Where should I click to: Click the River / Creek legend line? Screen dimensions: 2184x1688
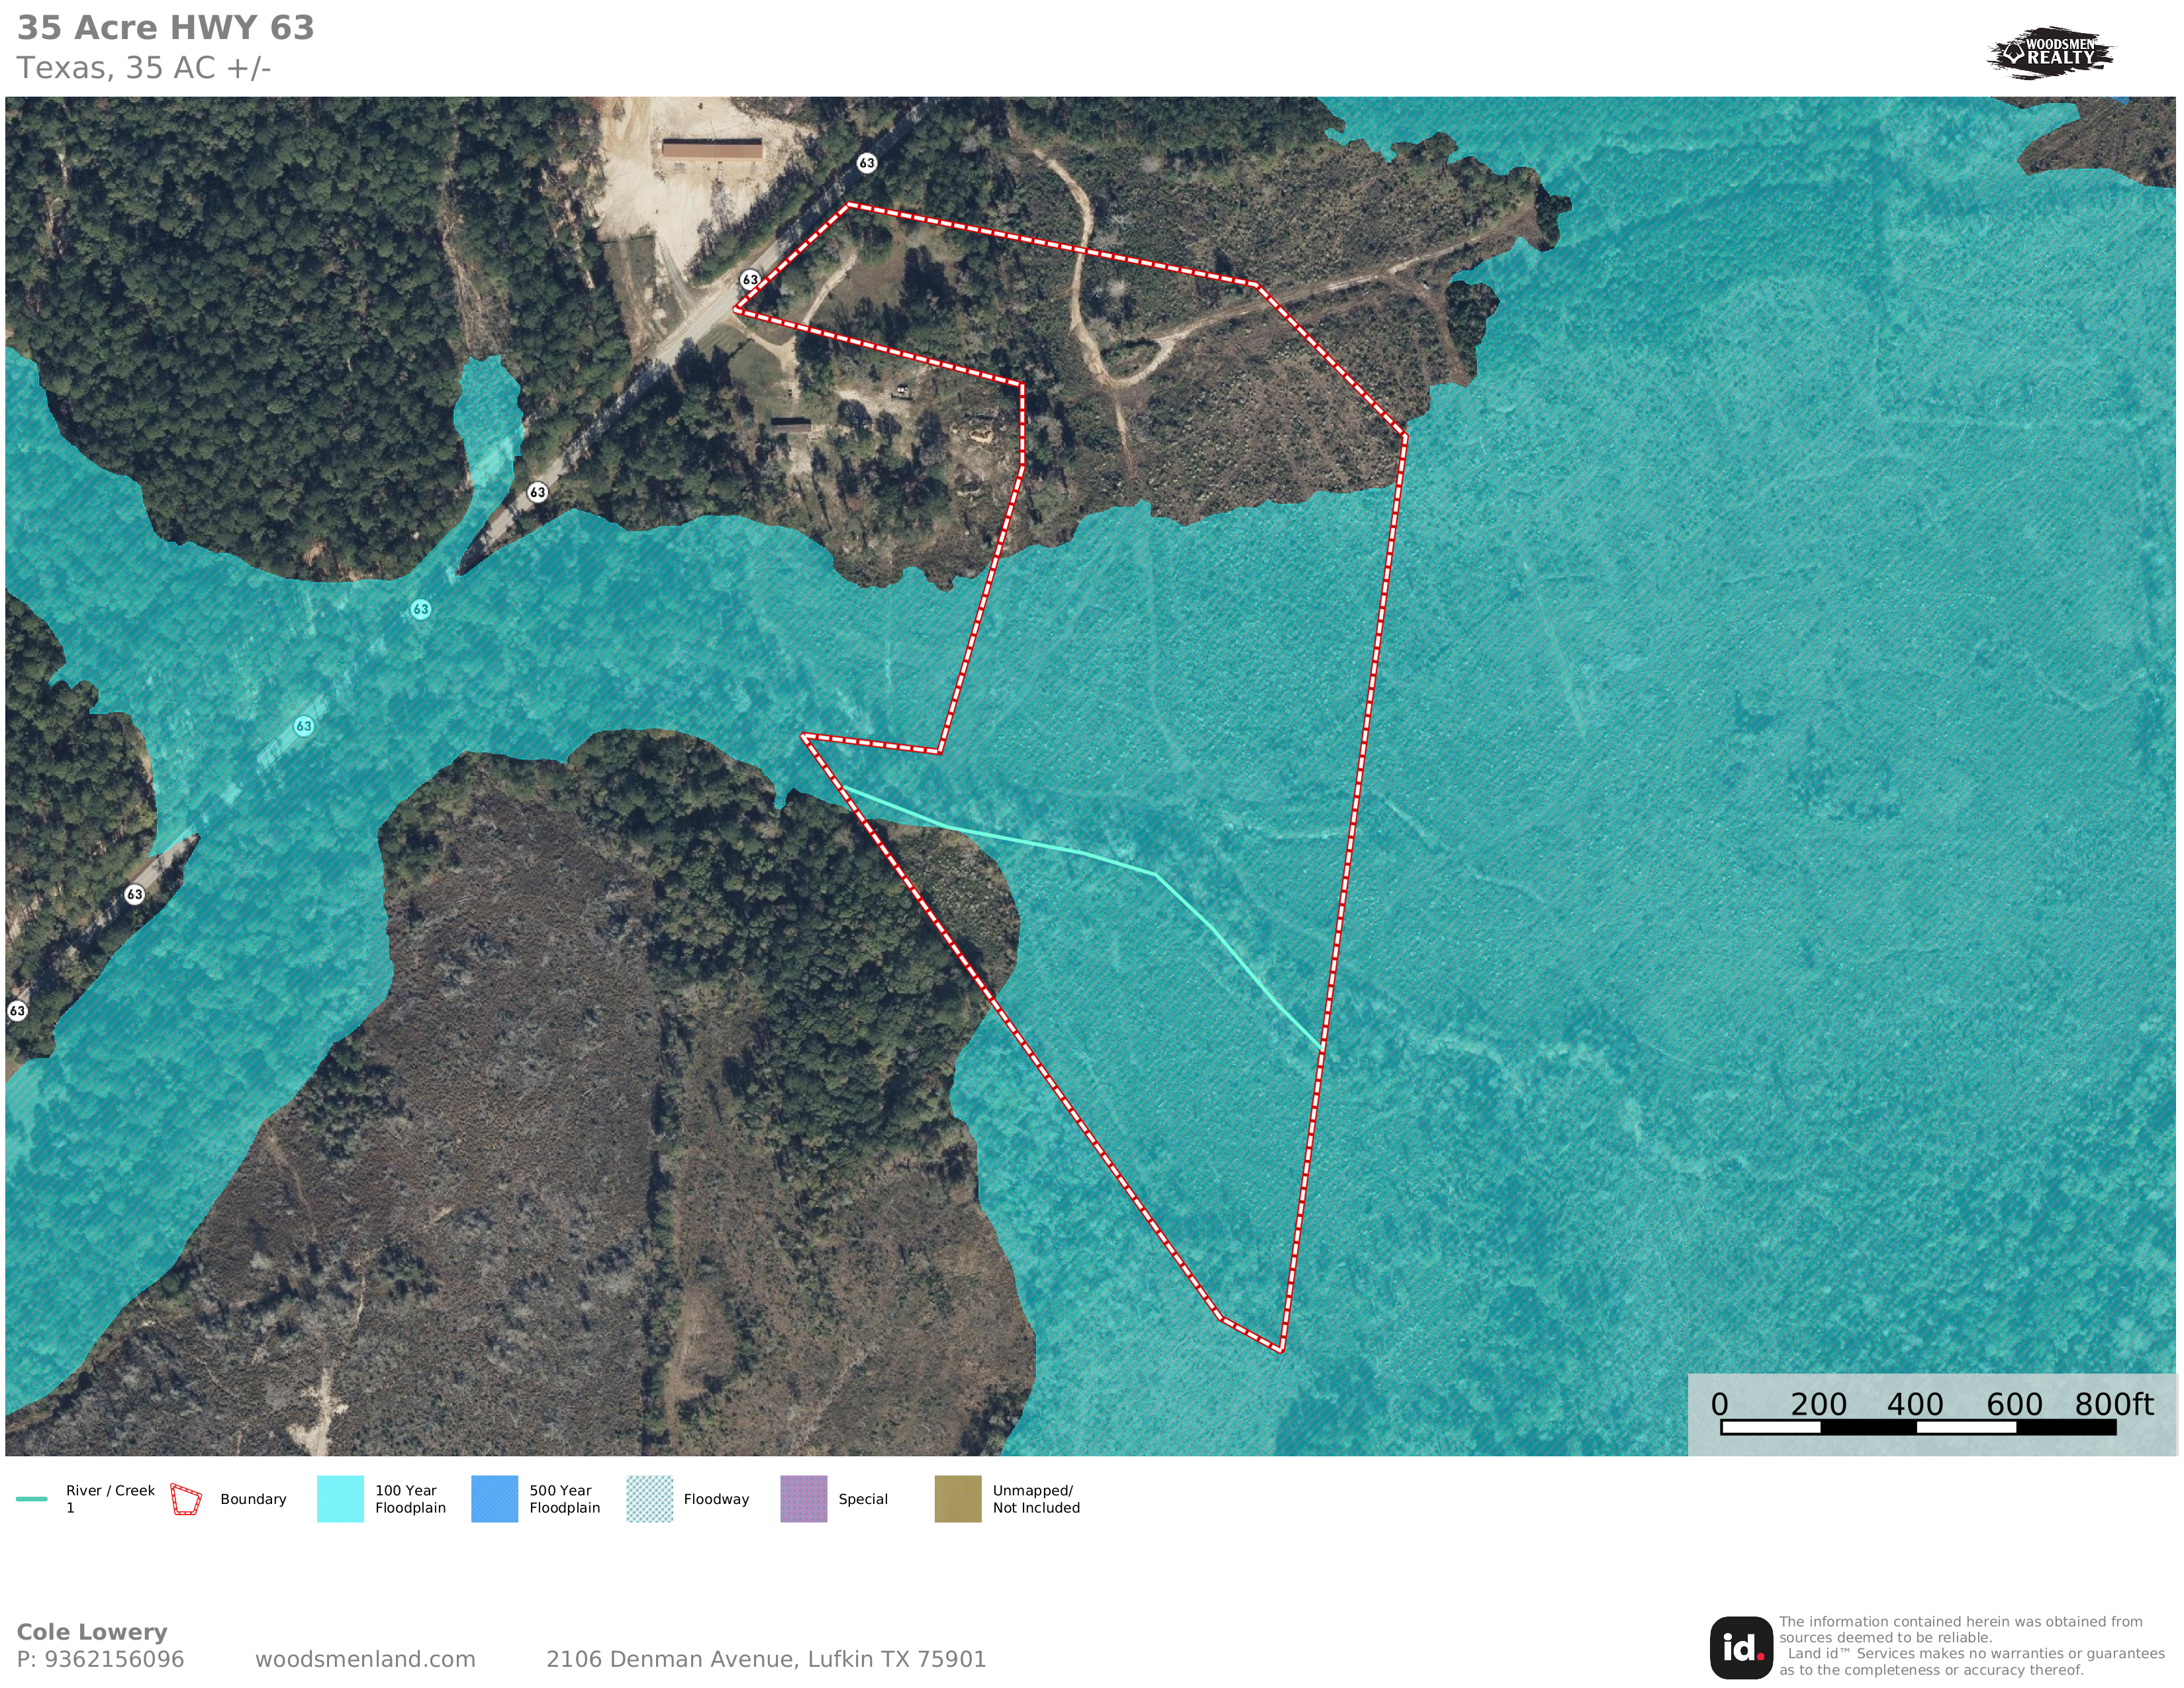32,1499
